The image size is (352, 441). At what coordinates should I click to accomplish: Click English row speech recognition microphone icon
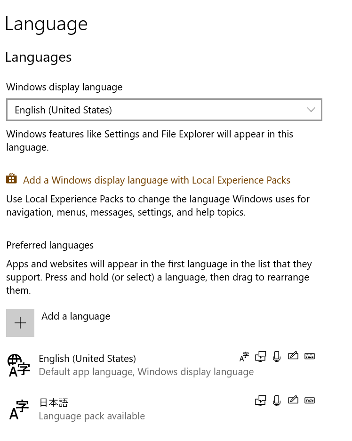click(x=277, y=357)
